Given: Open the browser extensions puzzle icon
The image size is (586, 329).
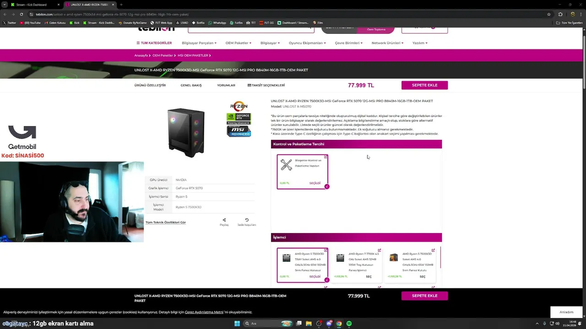Looking at the screenshot, I should click(560, 14).
